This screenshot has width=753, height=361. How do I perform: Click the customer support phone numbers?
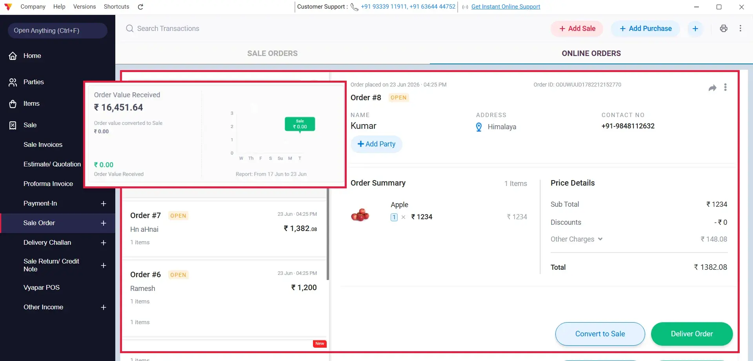coord(408,7)
